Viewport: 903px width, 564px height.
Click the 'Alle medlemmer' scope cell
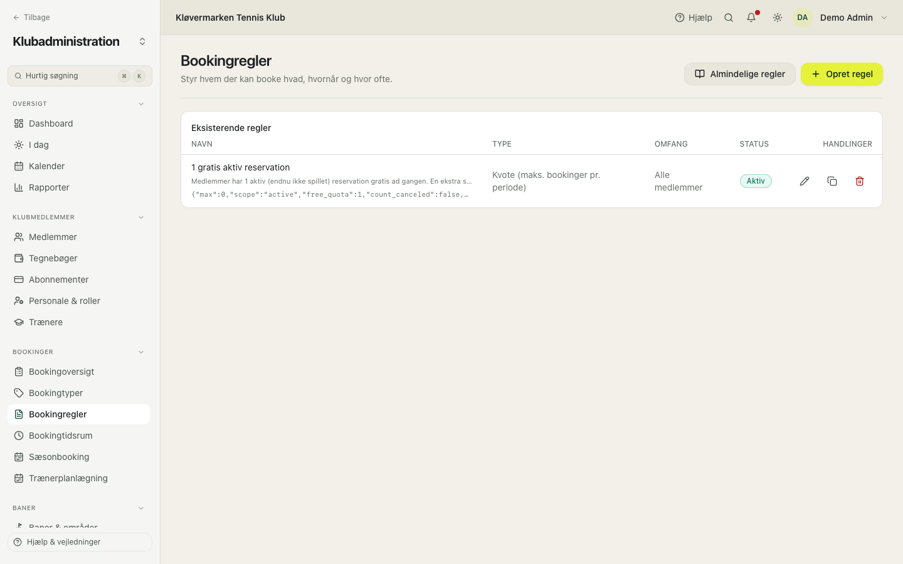coord(679,181)
